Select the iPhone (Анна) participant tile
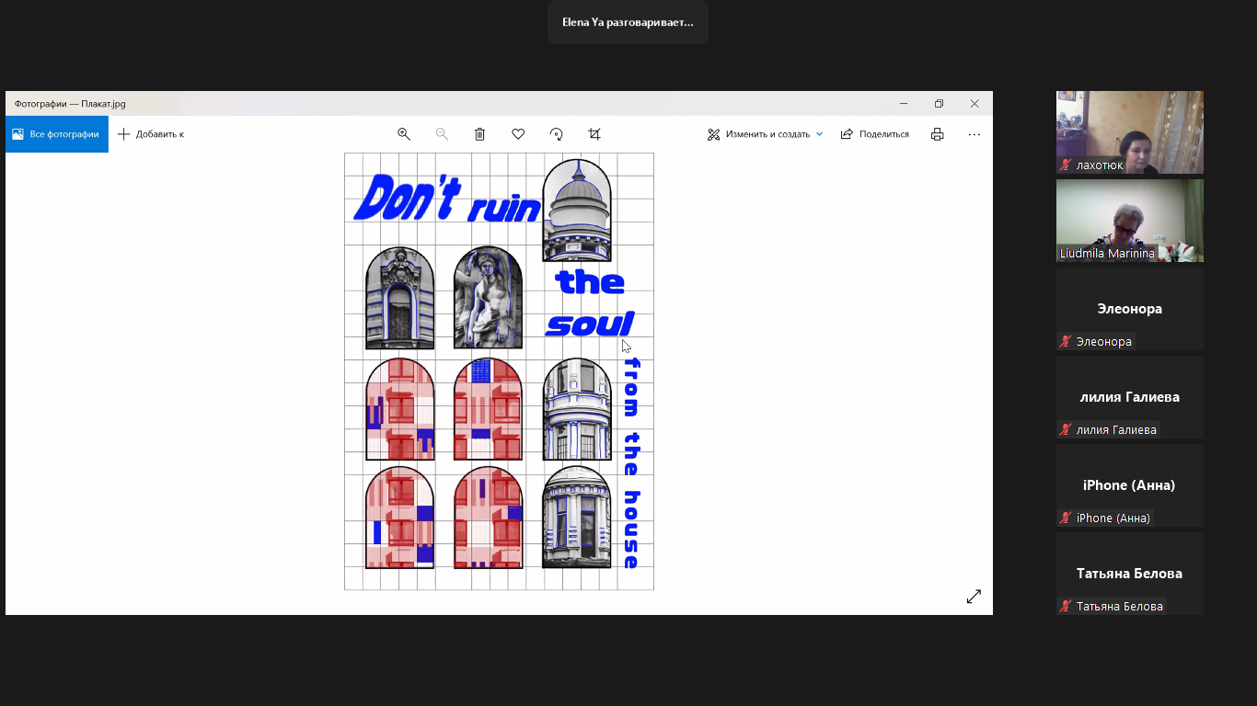1257x706 pixels. (x=1130, y=485)
